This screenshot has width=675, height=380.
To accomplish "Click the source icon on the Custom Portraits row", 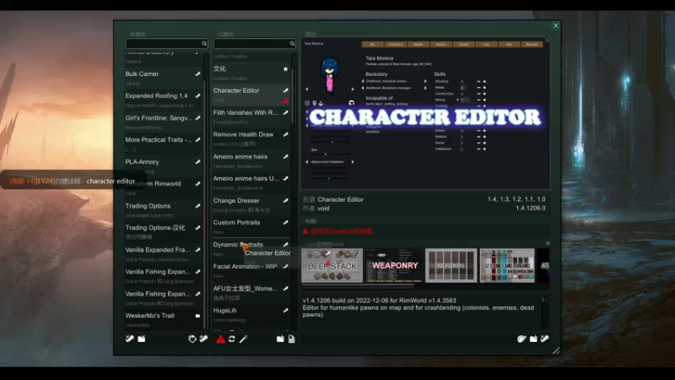I will coord(285,223).
